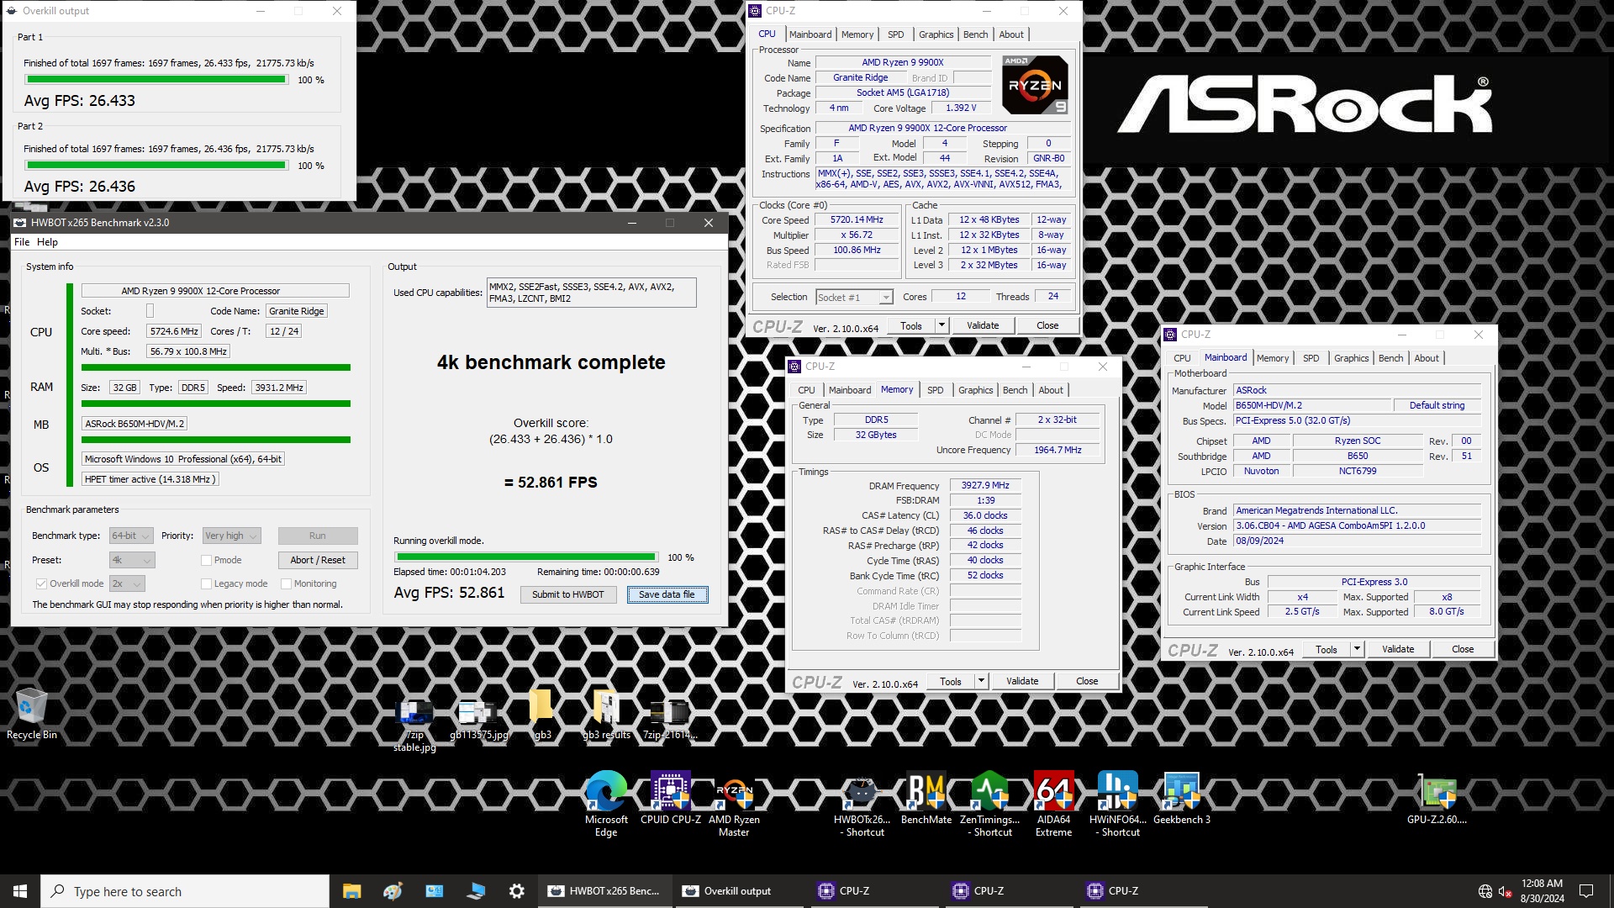Switch to Mainboard tab in top CPU-Z
The height and width of the screenshot is (908, 1614).
click(810, 34)
